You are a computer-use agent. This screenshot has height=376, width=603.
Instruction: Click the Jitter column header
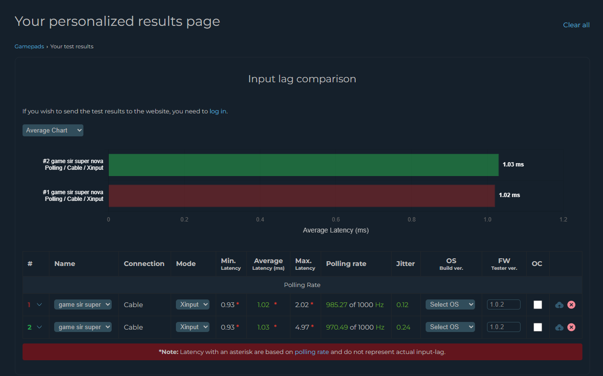pyautogui.click(x=406, y=264)
